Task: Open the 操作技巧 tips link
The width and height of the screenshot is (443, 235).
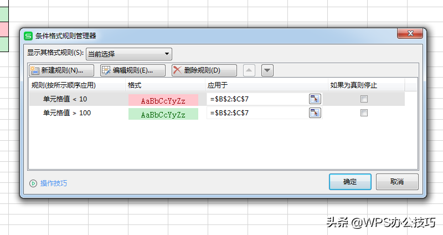Action: pos(54,183)
